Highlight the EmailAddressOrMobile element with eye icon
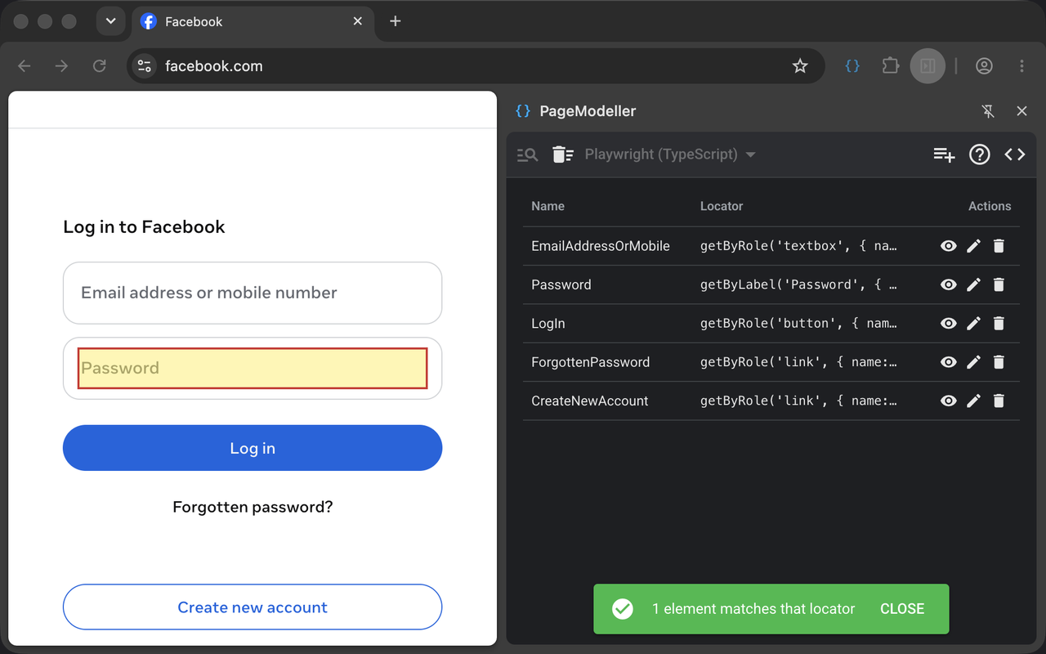The width and height of the screenshot is (1046, 654). [x=948, y=246]
